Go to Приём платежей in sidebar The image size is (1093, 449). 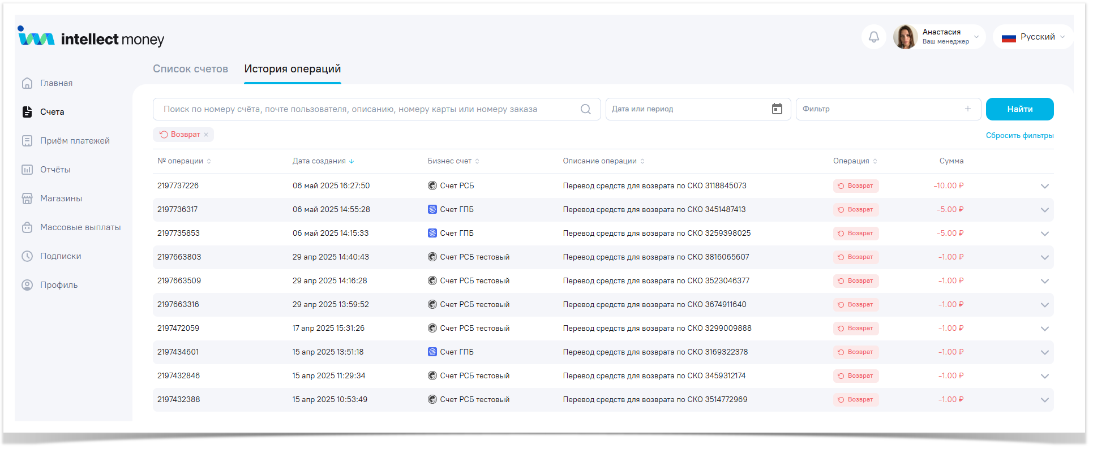74,141
